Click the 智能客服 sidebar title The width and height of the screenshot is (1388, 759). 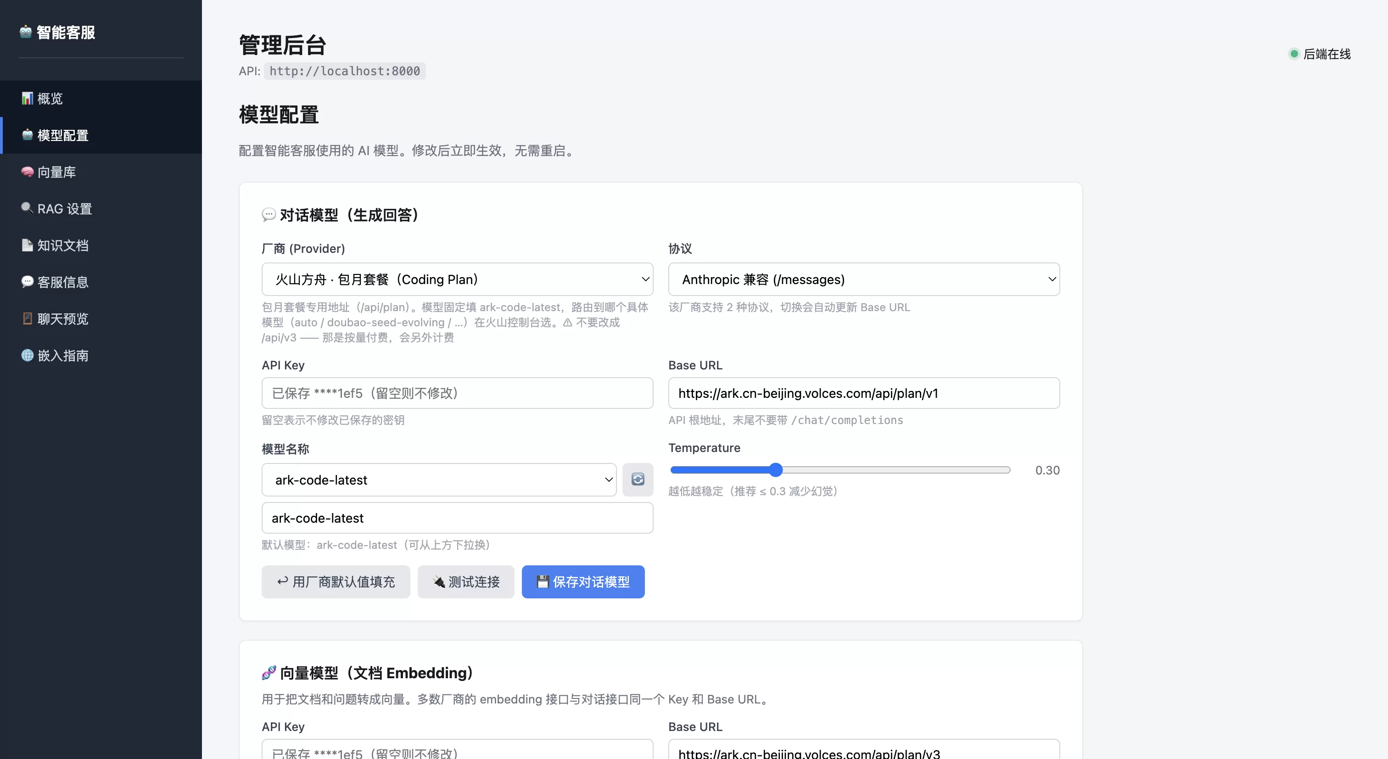[66, 32]
